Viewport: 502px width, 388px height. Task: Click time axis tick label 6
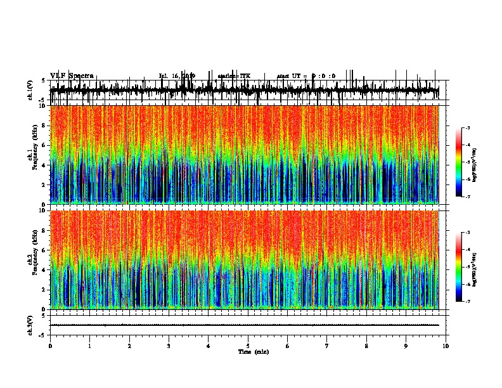[x=288, y=346]
